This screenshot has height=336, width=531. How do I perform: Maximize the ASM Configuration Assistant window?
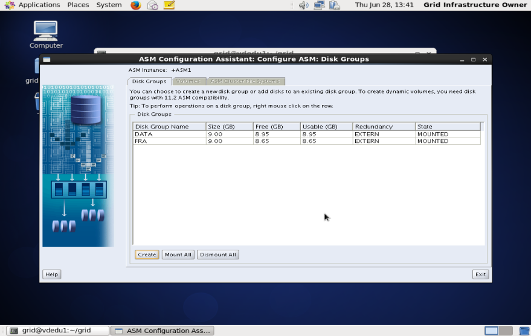(x=474, y=60)
